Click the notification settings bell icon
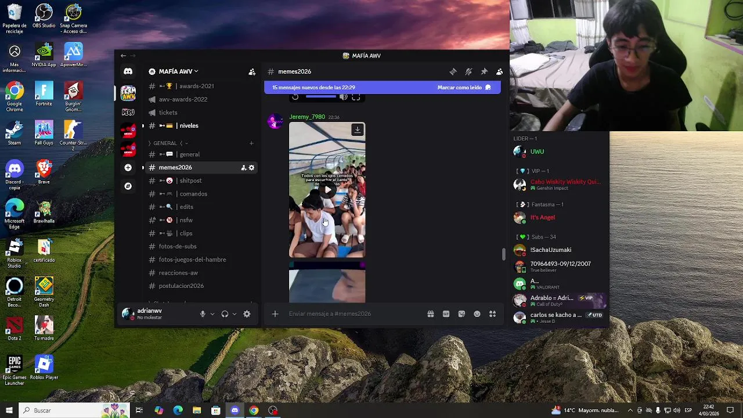 (x=468, y=71)
